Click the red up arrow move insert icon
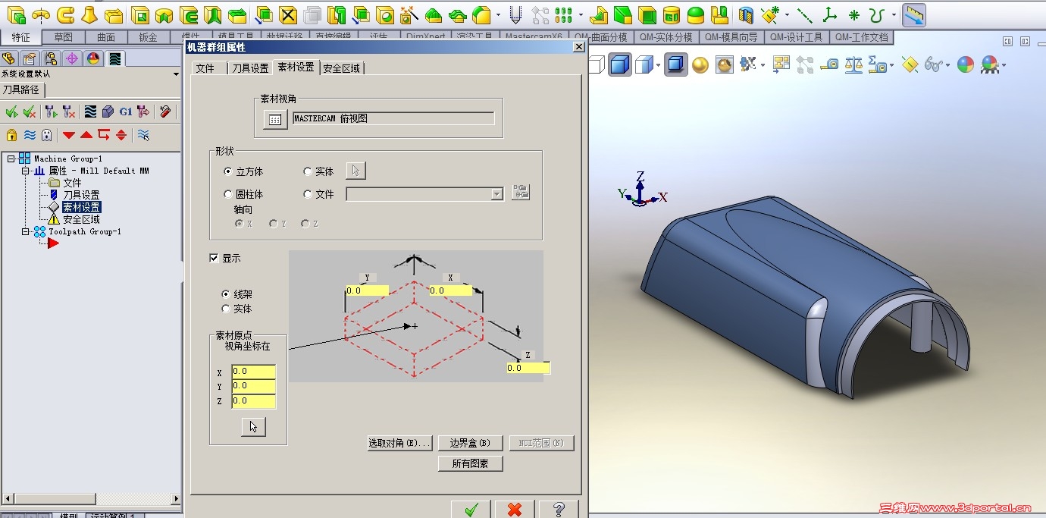The height and width of the screenshot is (518, 1046). point(86,135)
